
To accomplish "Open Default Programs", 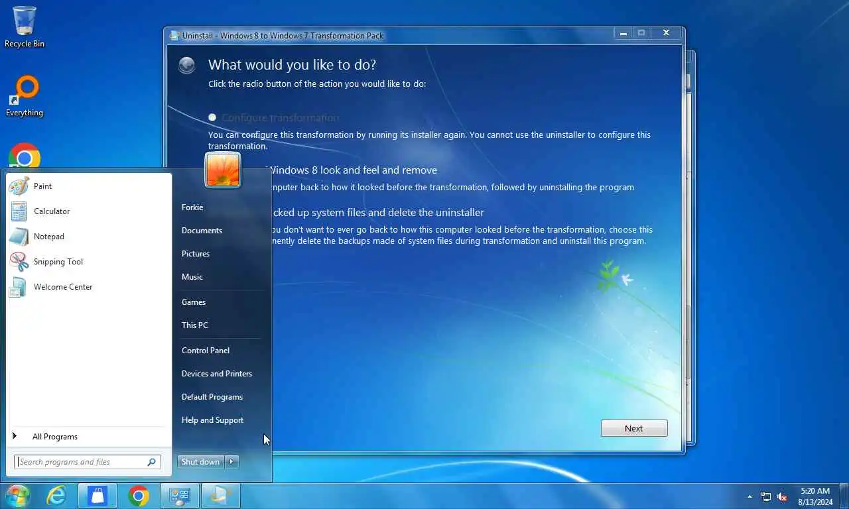I will coord(212,397).
